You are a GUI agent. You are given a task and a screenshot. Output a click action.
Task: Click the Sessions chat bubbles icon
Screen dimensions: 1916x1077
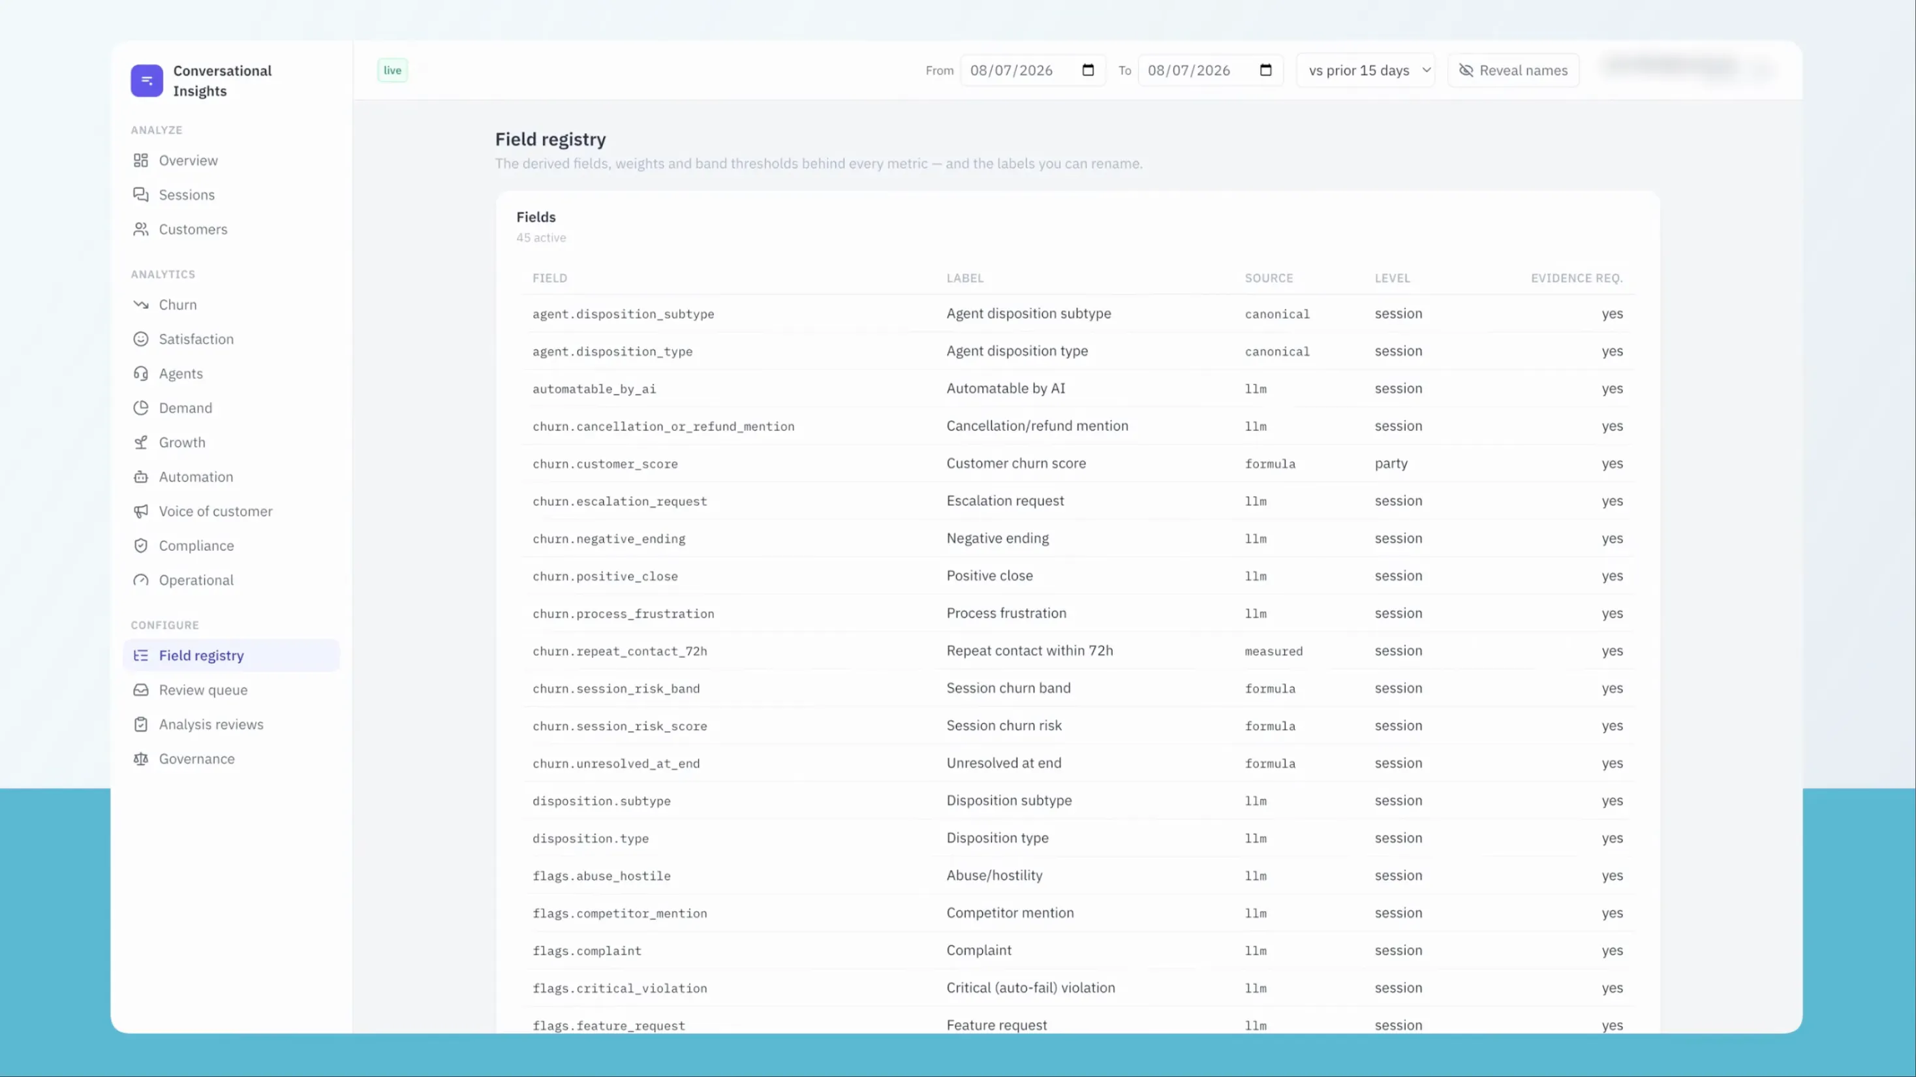click(140, 195)
